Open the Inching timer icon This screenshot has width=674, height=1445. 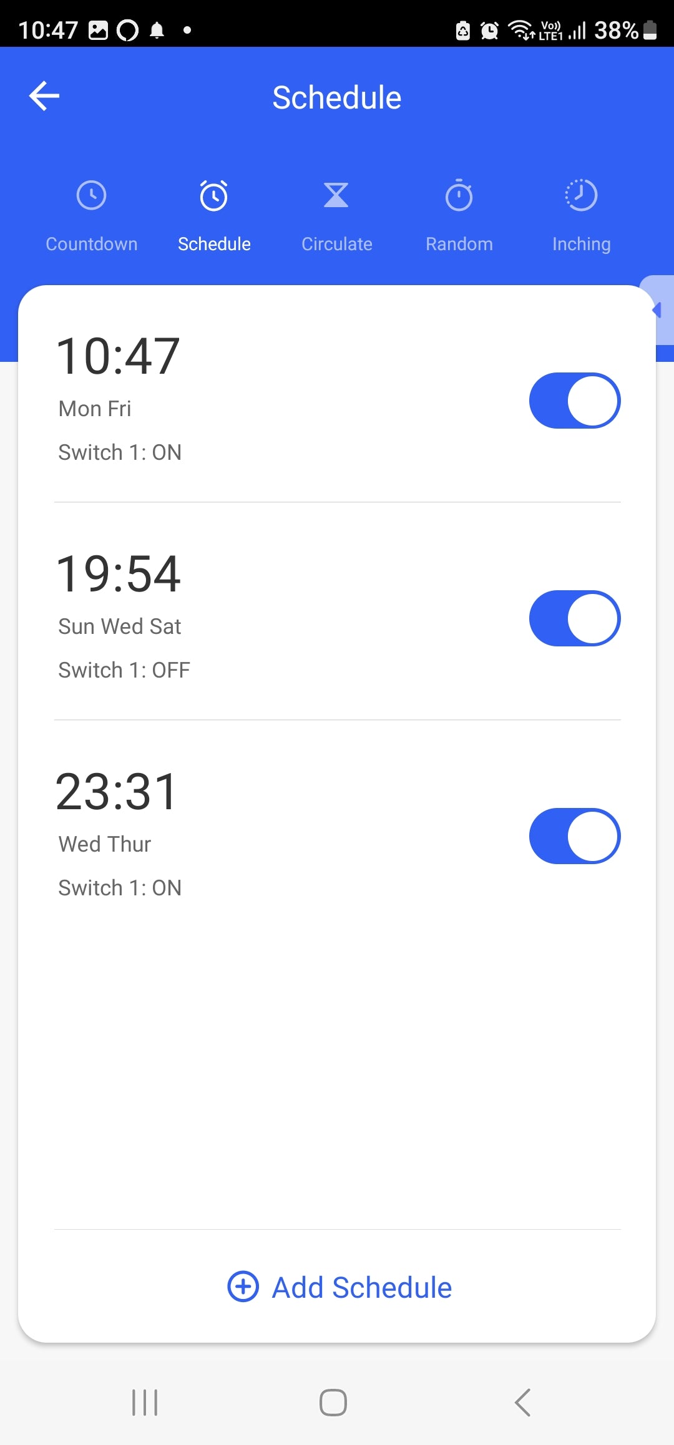point(581,196)
